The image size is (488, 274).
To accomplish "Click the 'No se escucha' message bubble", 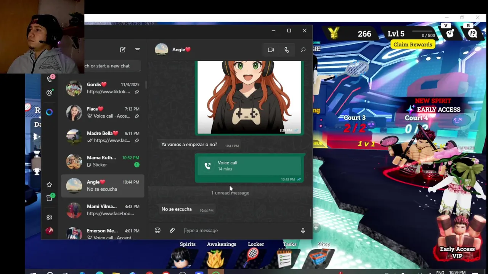I will coord(187,209).
